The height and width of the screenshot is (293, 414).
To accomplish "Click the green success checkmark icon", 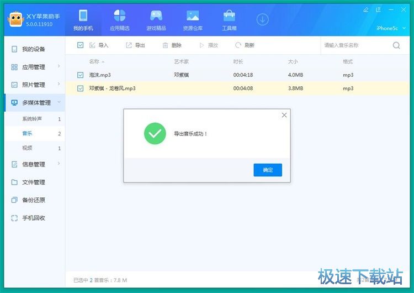I will [x=155, y=134].
